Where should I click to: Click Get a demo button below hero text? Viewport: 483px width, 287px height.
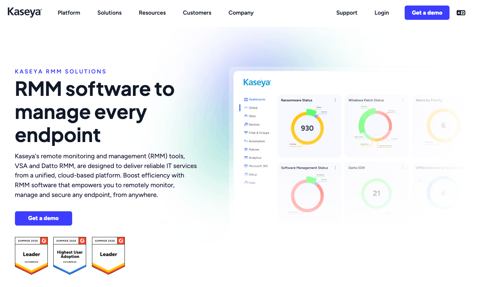[44, 218]
